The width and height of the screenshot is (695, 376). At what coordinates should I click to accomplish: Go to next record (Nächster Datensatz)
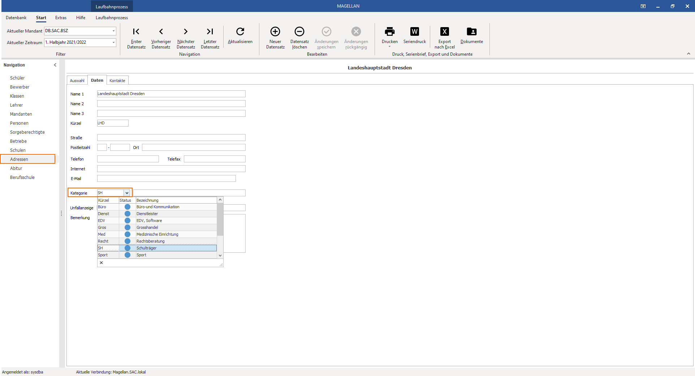click(x=186, y=38)
